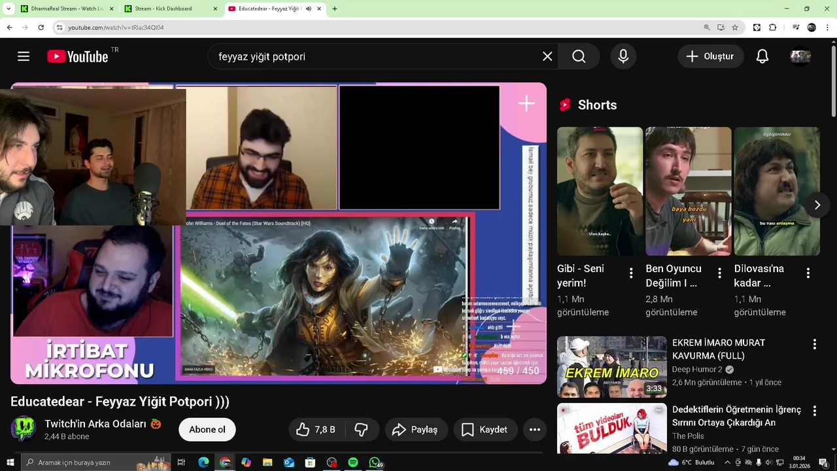Show next Shorts with right chevron
The height and width of the screenshot is (471, 837).
(x=817, y=205)
